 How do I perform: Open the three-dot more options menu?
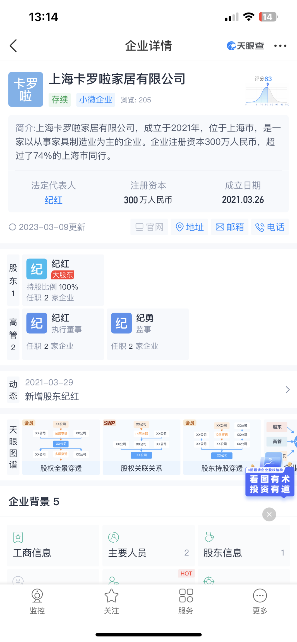tap(280, 46)
